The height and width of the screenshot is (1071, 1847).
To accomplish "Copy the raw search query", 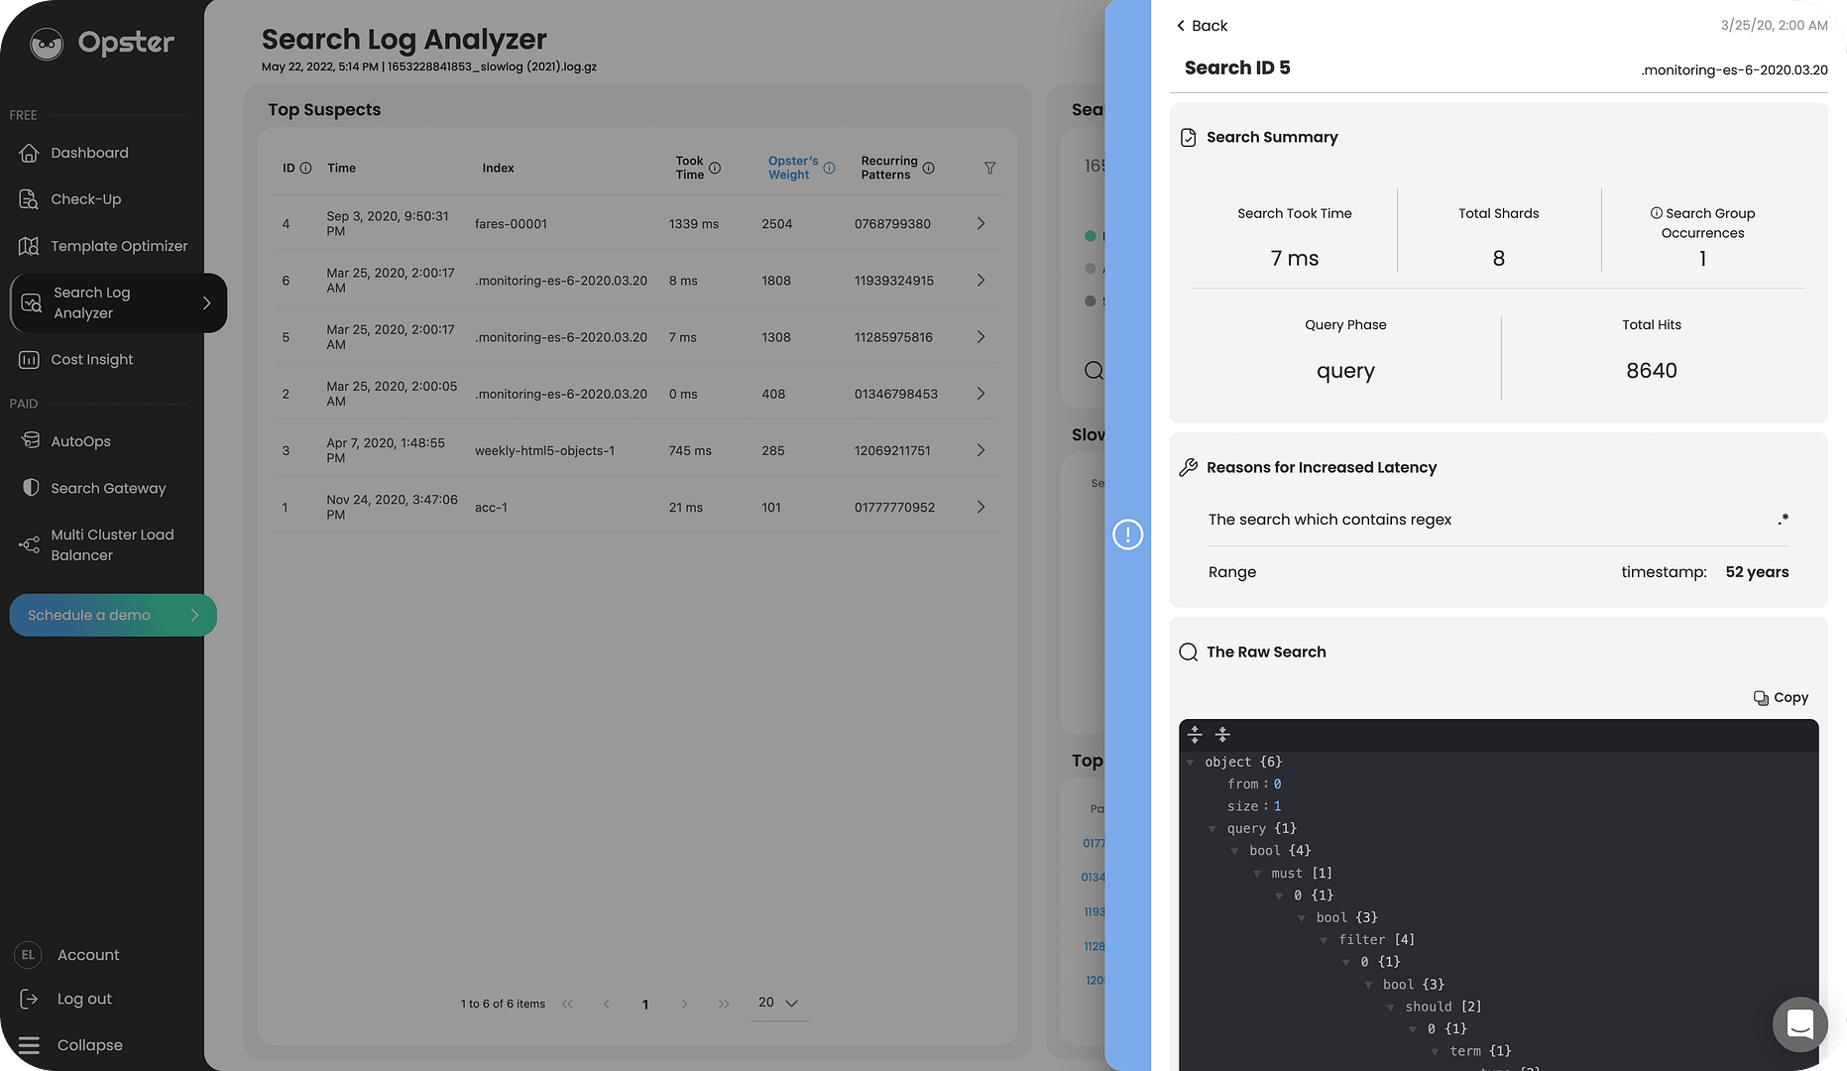I will [1780, 697].
